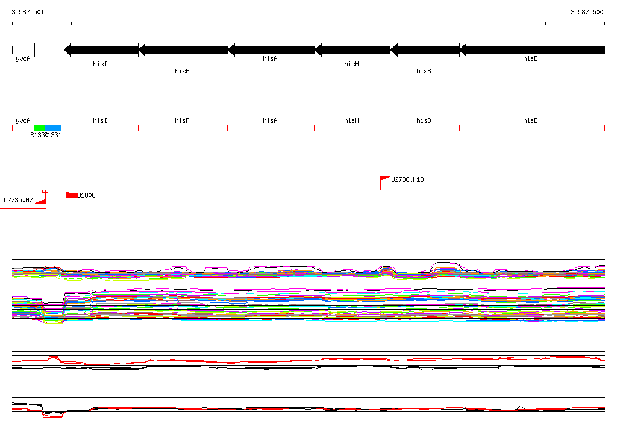The width and height of the screenshot is (617, 430).
Task: Click the red-outlined hisI segment box
Action: coord(101,128)
